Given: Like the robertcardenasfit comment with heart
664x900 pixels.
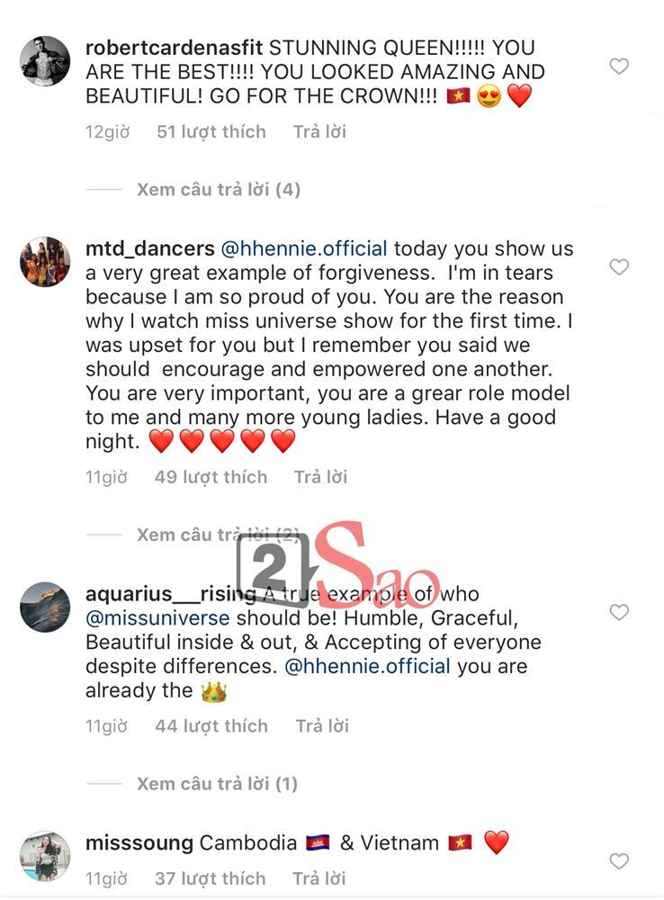Looking at the screenshot, I should [619, 66].
